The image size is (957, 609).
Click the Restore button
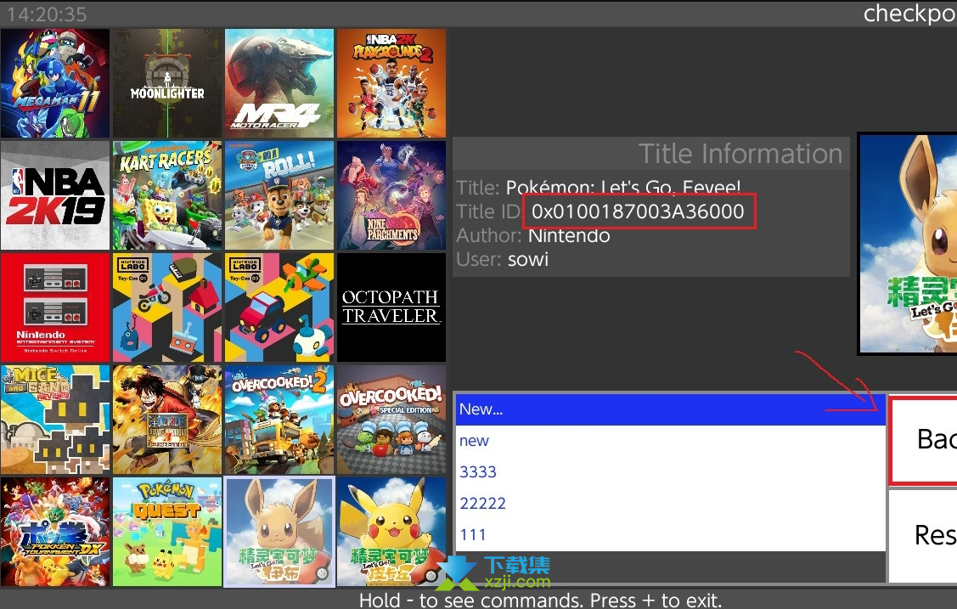tap(923, 536)
